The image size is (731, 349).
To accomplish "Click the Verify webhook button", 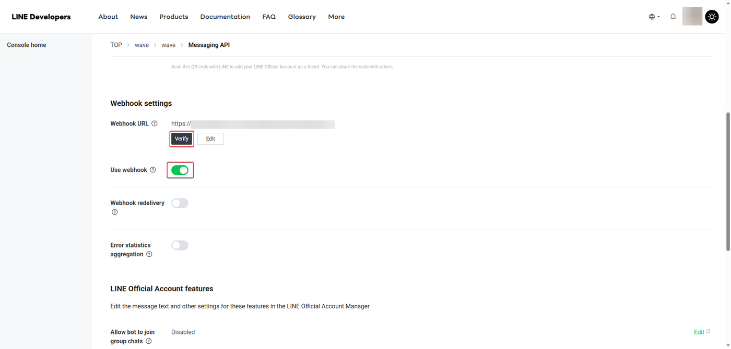I will 182,139.
